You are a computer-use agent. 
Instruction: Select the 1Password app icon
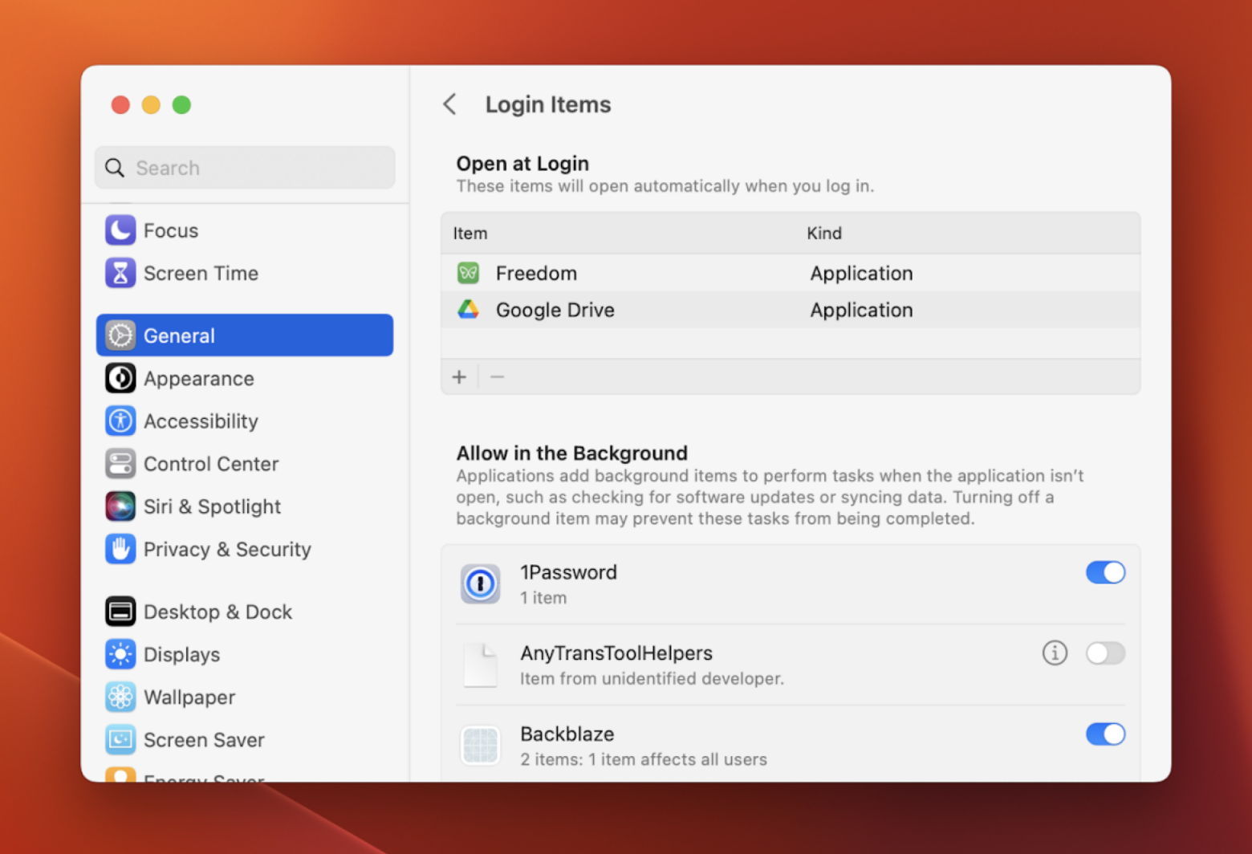point(480,584)
